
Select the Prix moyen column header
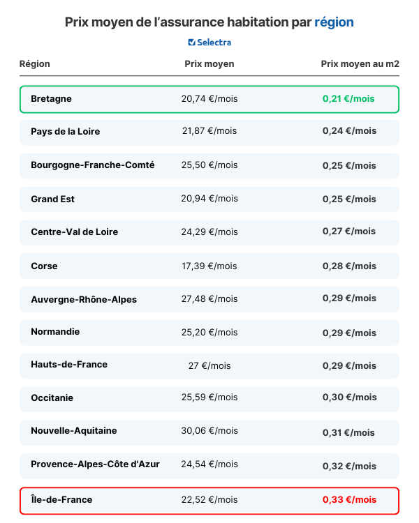pyautogui.click(x=209, y=63)
